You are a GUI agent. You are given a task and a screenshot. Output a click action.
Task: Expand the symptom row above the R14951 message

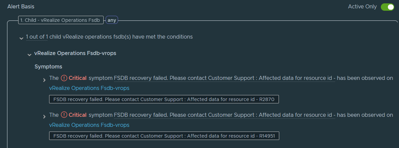[44, 116]
